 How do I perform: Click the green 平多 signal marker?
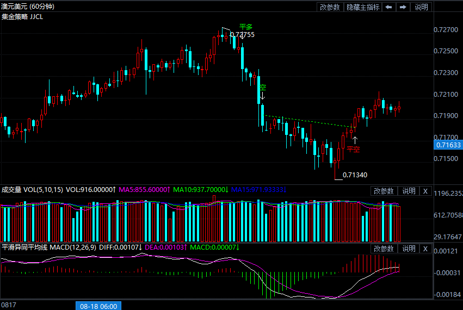(246, 27)
